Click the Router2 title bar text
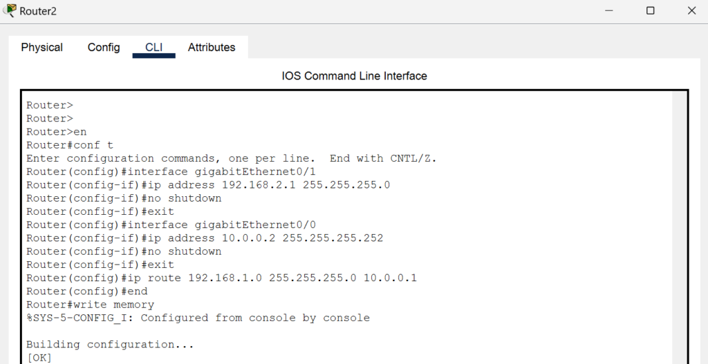This screenshot has height=364, width=708. pos(38,11)
